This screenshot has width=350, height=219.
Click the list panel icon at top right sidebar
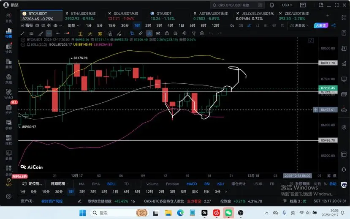344,17
